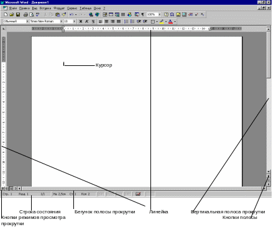Image resolution: width=276 pixels, height=232 pixels.
Task: Insert a hyperlink via globe icon
Action: (91, 14)
